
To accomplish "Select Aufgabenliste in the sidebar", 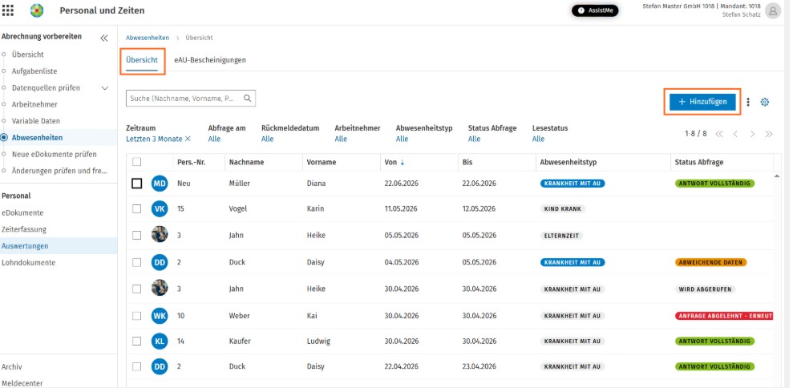I will 34,71.
